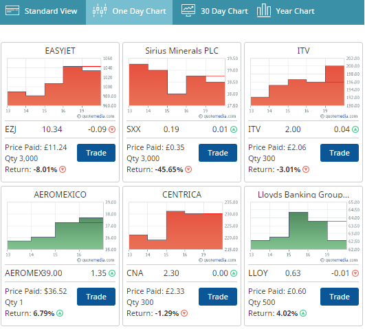Click the EZJ price 10.34
365x329 pixels.
52,129
